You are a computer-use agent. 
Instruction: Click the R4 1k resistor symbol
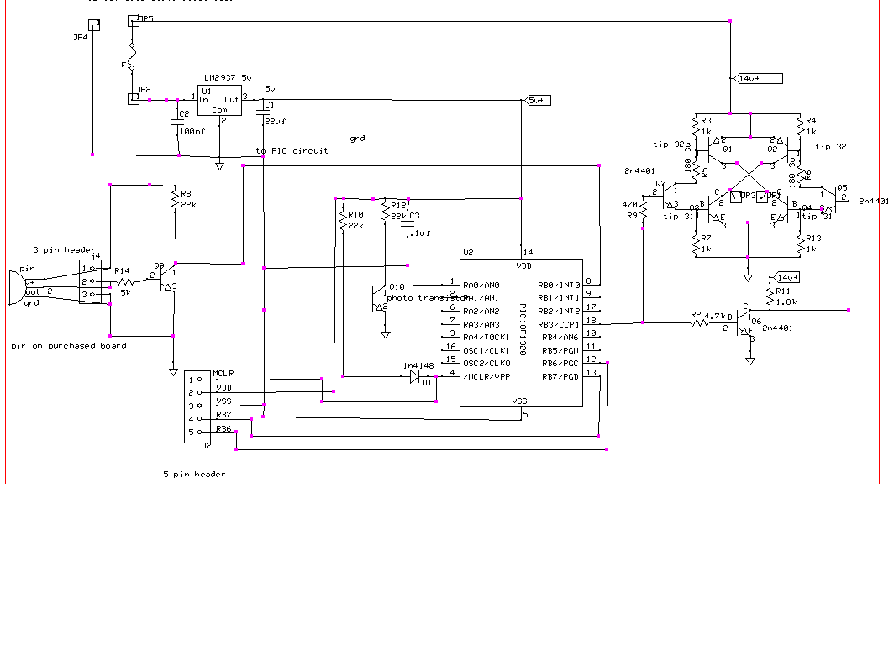(x=799, y=127)
